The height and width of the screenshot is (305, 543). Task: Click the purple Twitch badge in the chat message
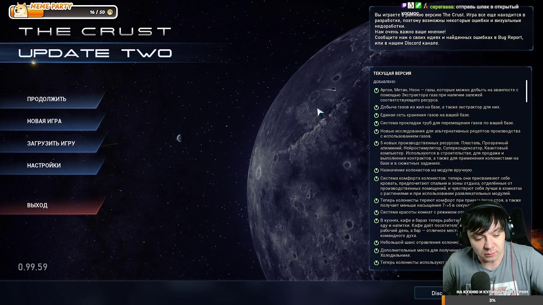click(x=404, y=6)
